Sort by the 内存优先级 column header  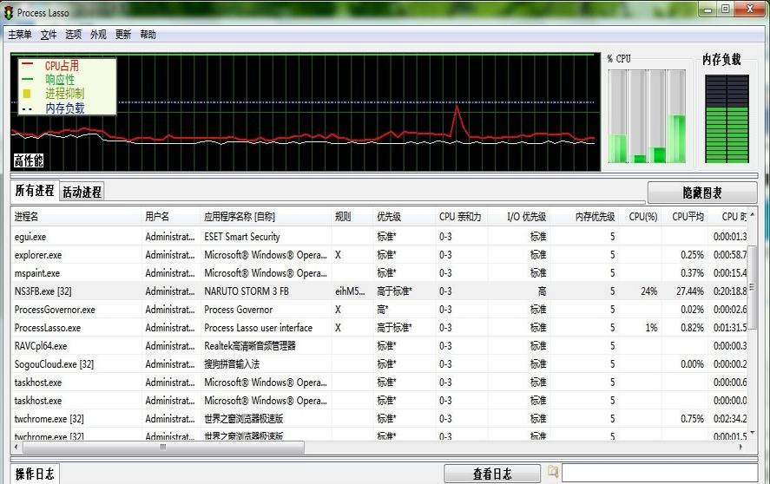[584, 217]
